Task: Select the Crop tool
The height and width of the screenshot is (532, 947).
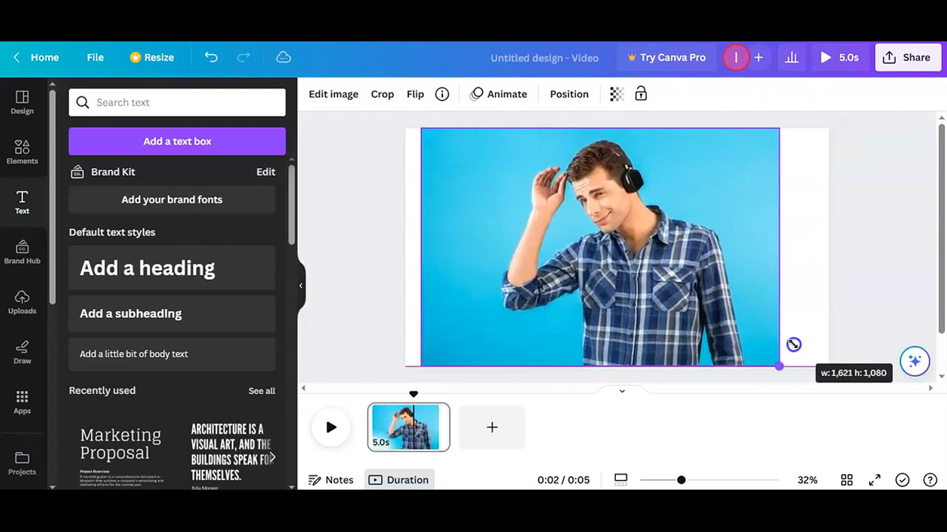Action: pos(382,94)
